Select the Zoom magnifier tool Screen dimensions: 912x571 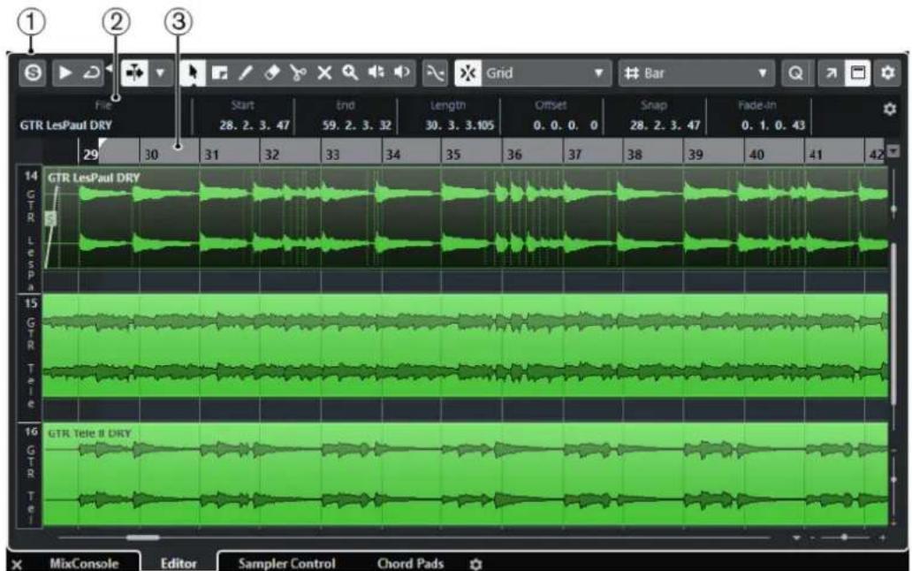coord(350,73)
